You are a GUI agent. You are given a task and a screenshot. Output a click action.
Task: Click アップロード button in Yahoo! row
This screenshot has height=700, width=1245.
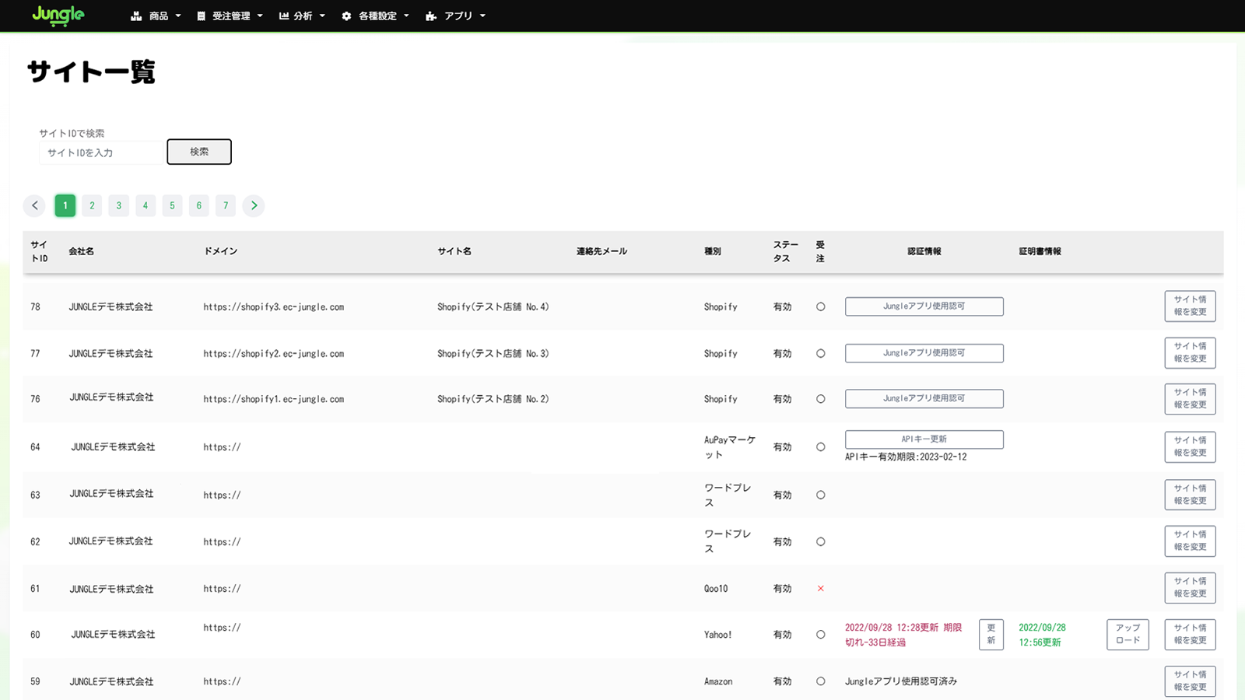[x=1128, y=635]
